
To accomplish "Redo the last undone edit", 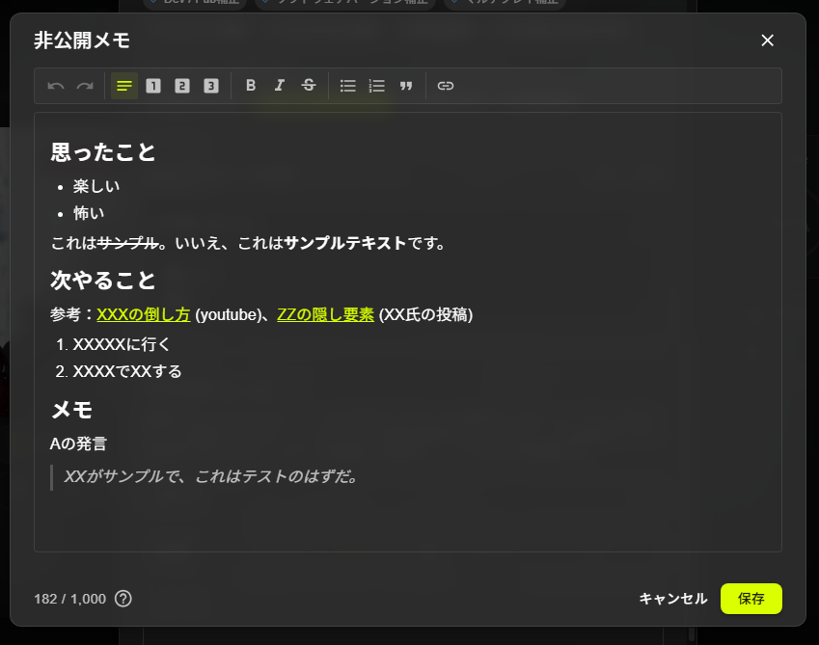I will pos(85,86).
